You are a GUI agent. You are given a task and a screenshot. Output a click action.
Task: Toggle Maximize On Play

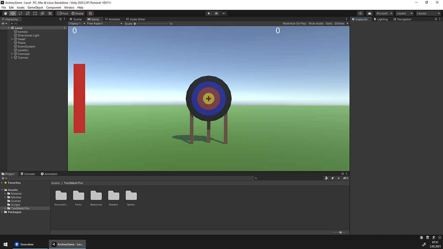coord(294,24)
